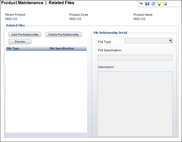Click the Description: label
This screenshot has width=182, height=142.
click(x=106, y=67)
